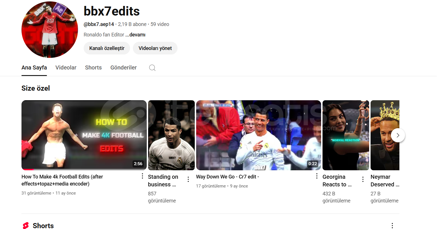Open the Shorts section three-dot menu
Screen dimensions: 437x229
[x=392, y=225]
